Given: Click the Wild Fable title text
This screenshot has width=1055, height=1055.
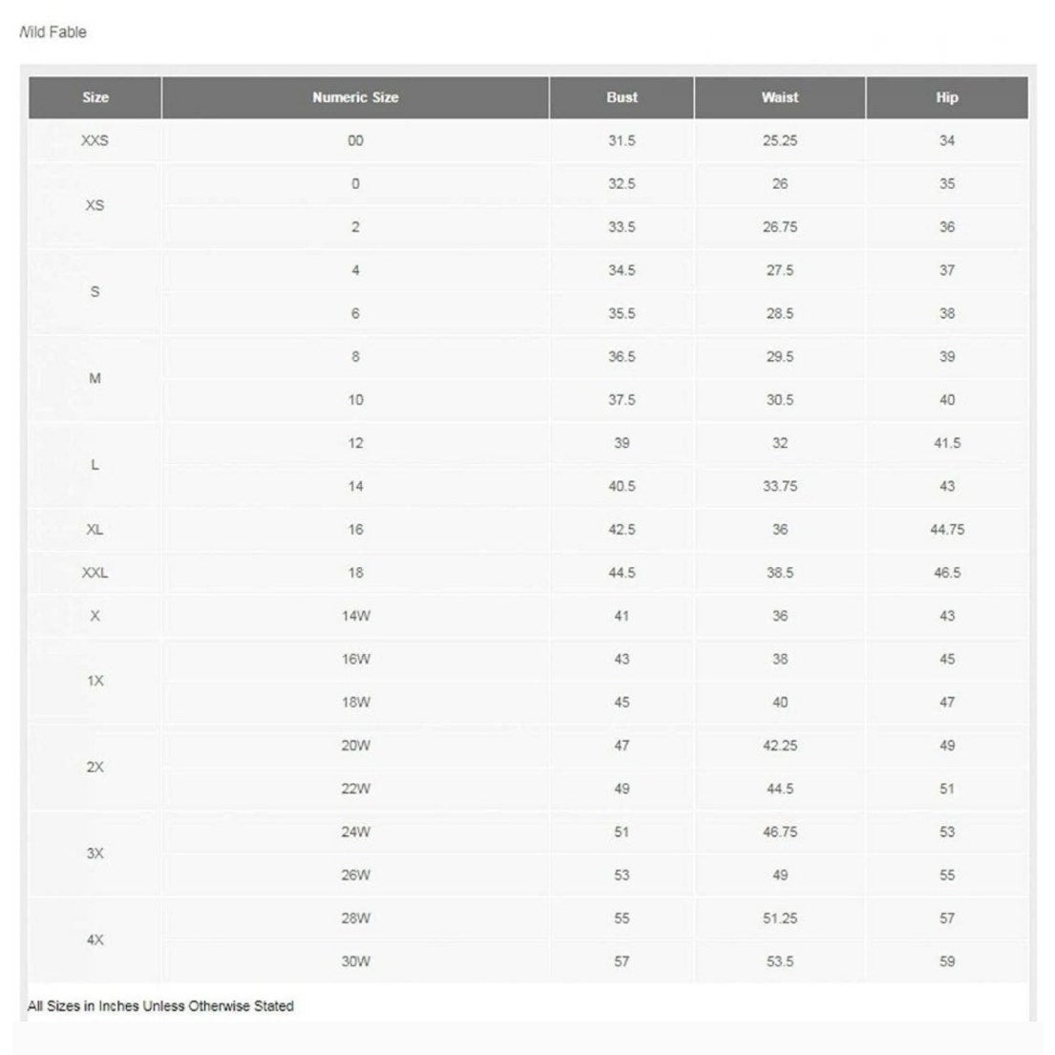Looking at the screenshot, I should click(x=53, y=32).
